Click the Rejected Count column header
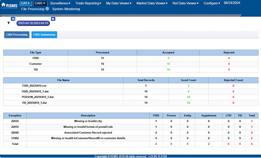The image size is (261, 158). point(233,80)
